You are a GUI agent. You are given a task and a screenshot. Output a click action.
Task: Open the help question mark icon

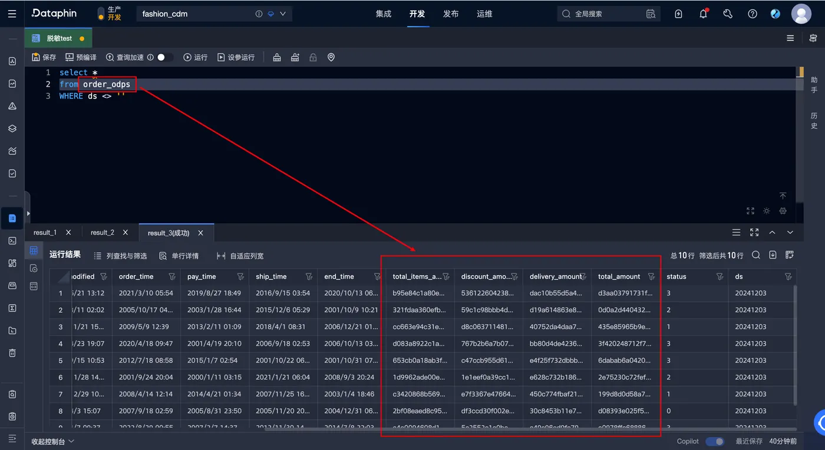753,14
